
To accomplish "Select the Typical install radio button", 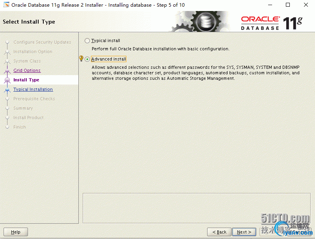I will tap(87, 41).
